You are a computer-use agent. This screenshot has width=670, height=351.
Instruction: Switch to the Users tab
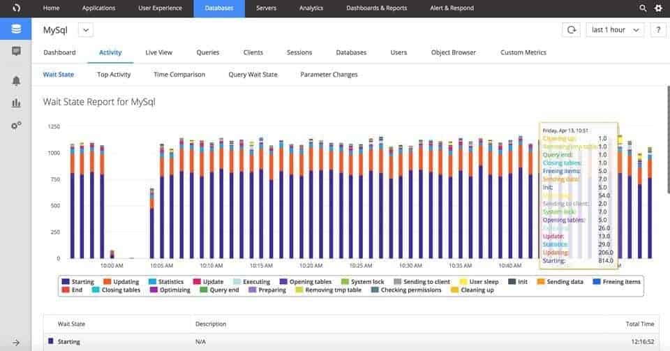tap(399, 52)
